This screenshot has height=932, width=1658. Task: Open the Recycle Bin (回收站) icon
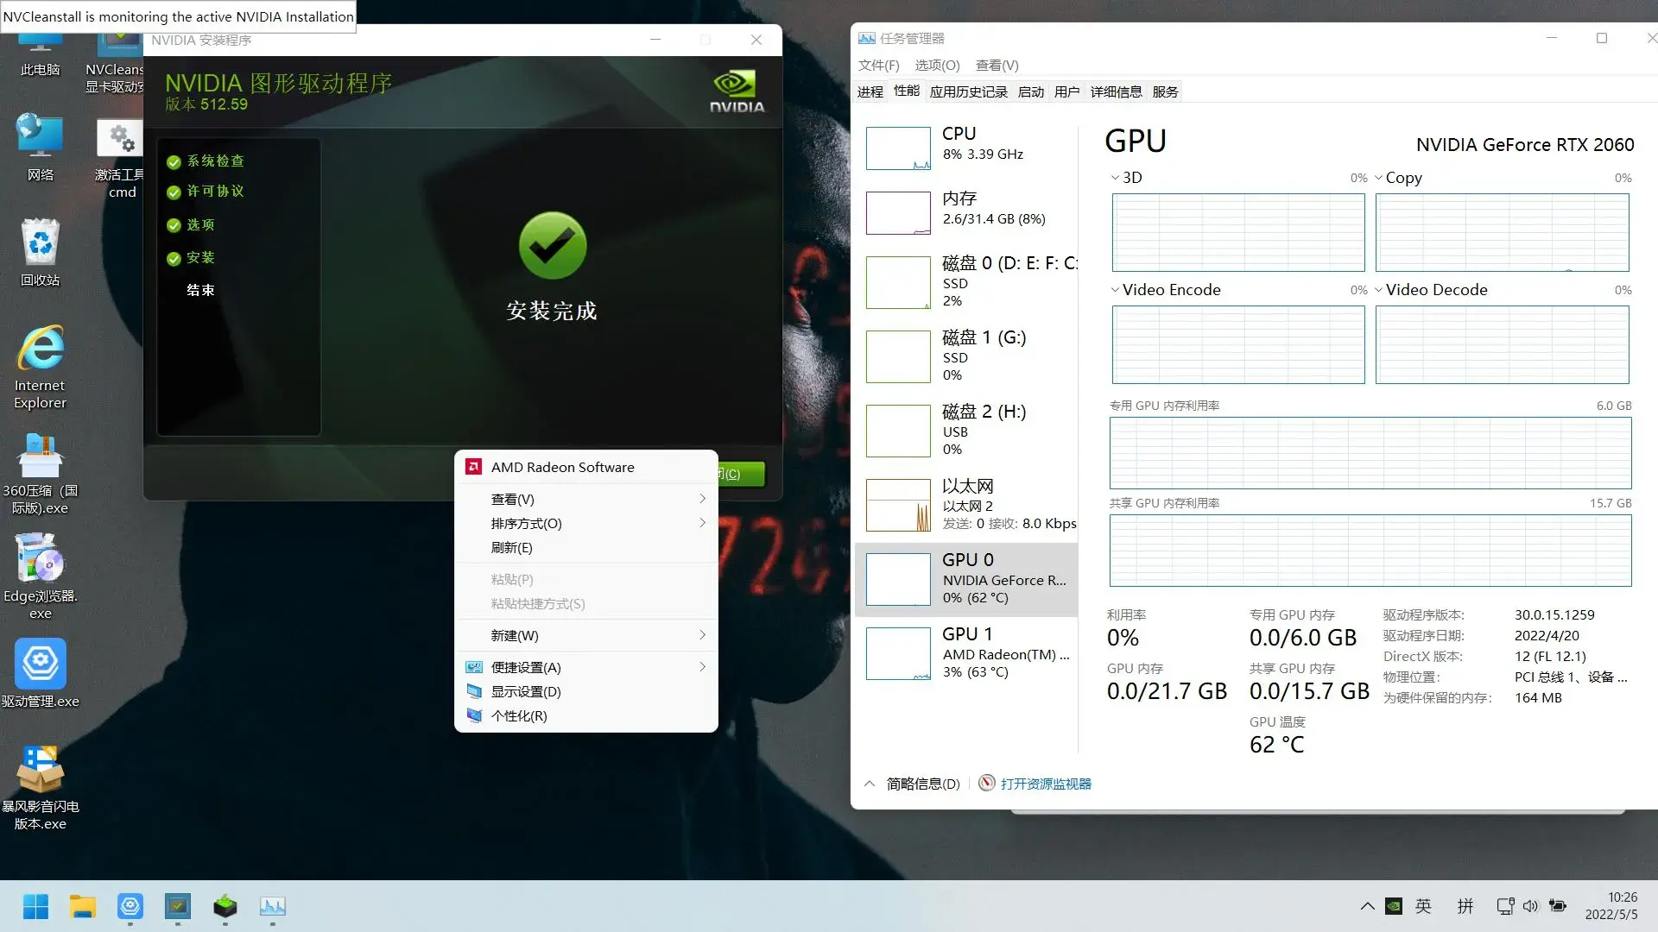point(40,252)
